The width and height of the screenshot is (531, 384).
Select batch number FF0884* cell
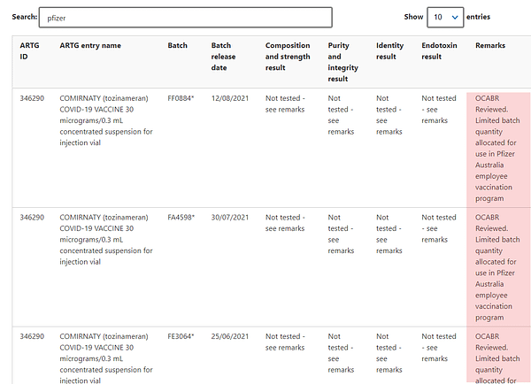[181, 98]
